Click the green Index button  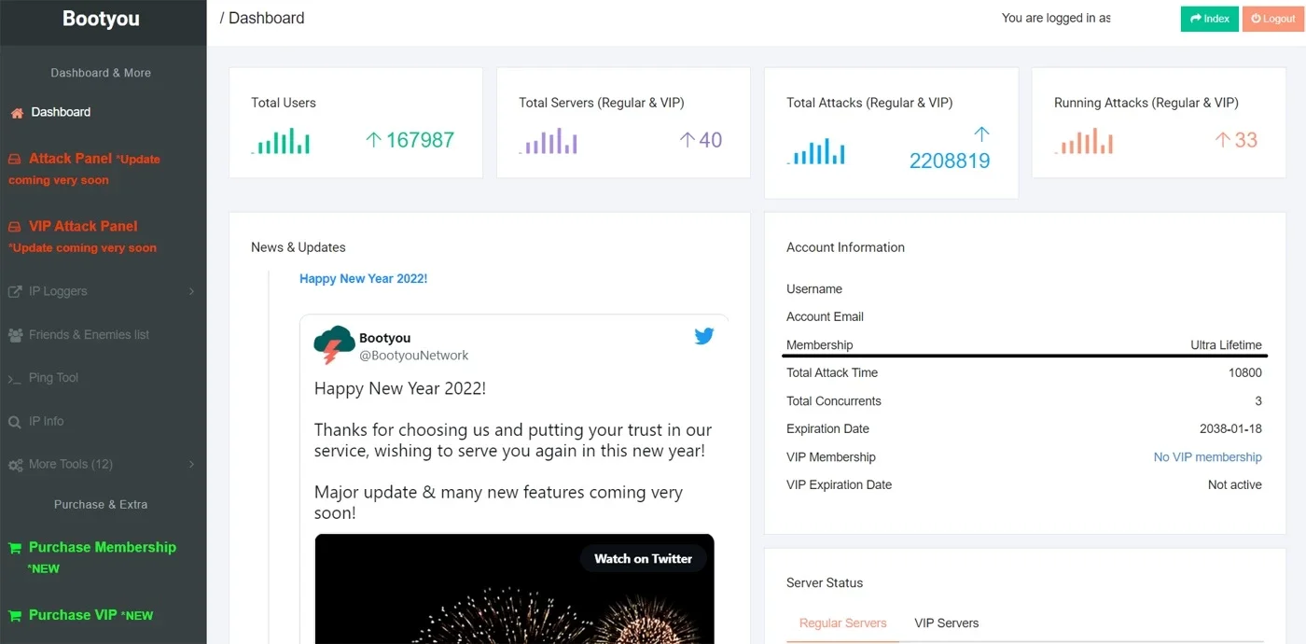pyautogui.click(x=1210, y=19)
